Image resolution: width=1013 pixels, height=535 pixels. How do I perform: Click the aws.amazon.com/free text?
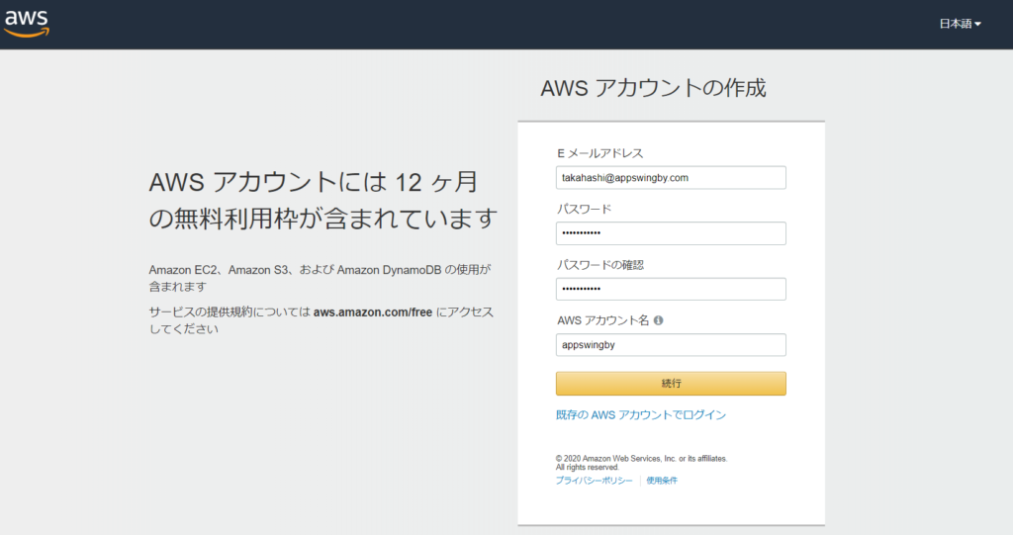click(x=373, y=312)
